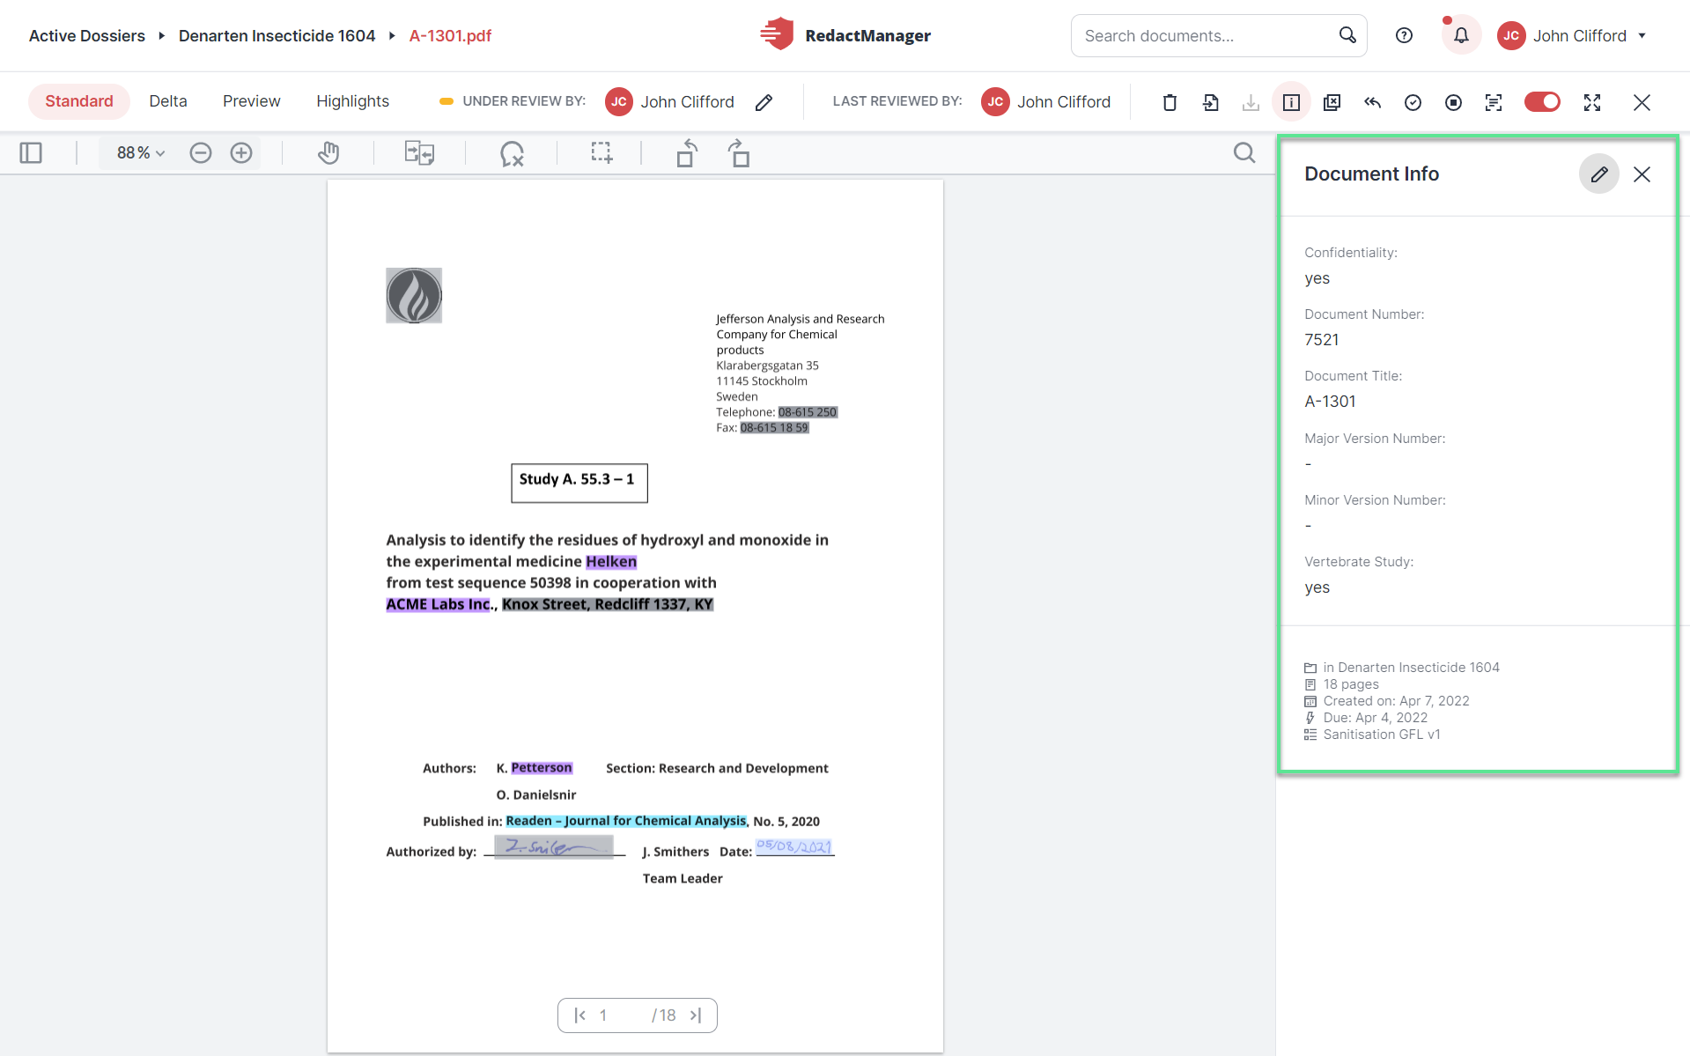
Task: Toggle the red analysis switch off
Action: tap(1542, 102)
